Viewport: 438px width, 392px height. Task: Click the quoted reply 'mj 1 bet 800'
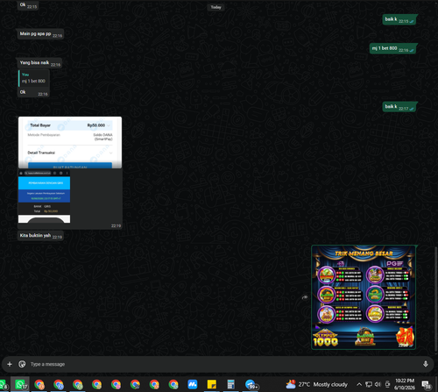[33, 78]
